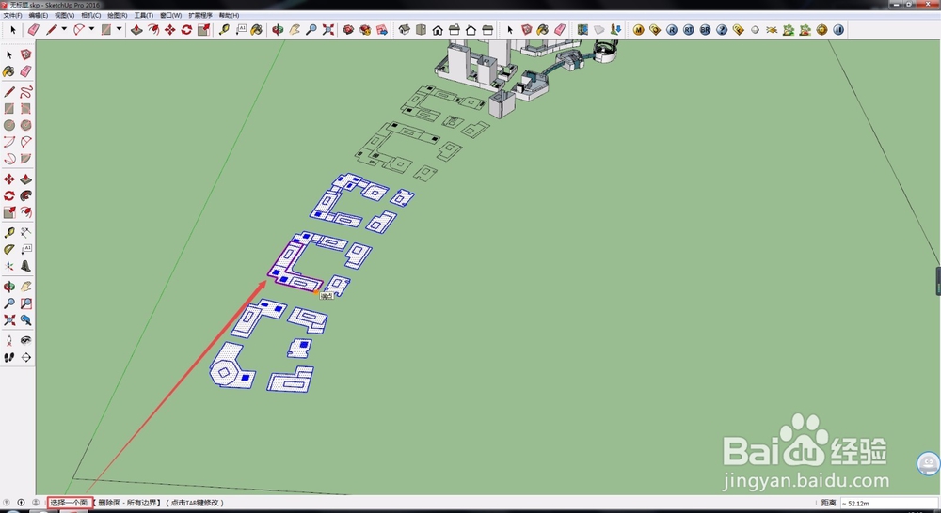The height and width of the screenshot is (513, 941).
Task: Click the Share Model warehouse icon
Action: click(x=365, y=29)
